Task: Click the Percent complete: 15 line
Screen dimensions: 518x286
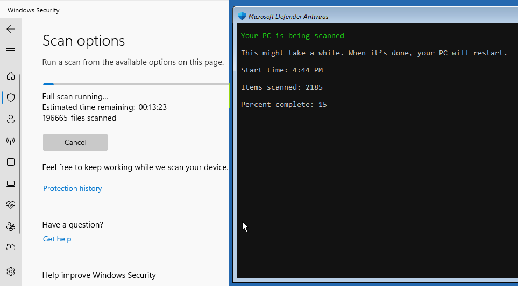Action: point(284,105)
